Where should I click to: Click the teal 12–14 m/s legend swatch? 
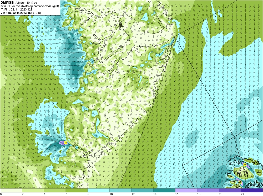[x=142, y=190]
